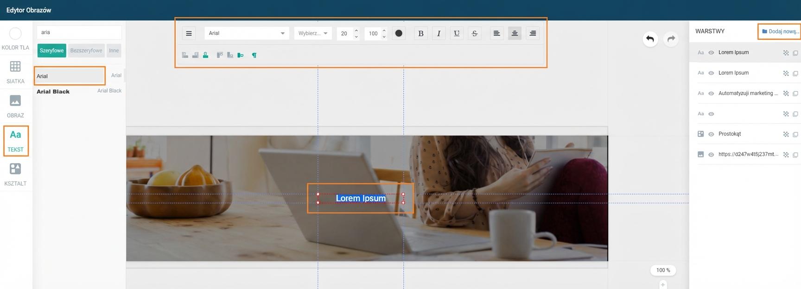Hide the unhighlighted Lorem Ipsum layer

tap(711, 73)
